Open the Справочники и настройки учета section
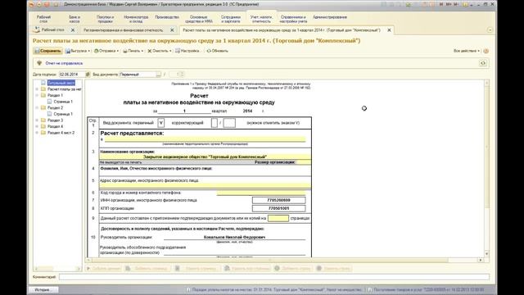524x295 pixels. pos(293,19)
